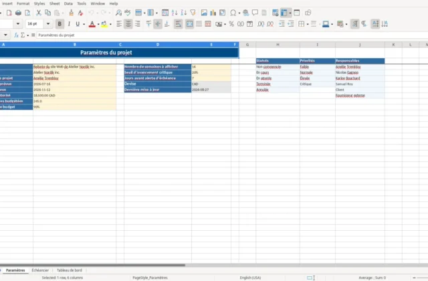428x281 pixels.
Task: Click the Print icon
Action: click(x=18, y=13)
